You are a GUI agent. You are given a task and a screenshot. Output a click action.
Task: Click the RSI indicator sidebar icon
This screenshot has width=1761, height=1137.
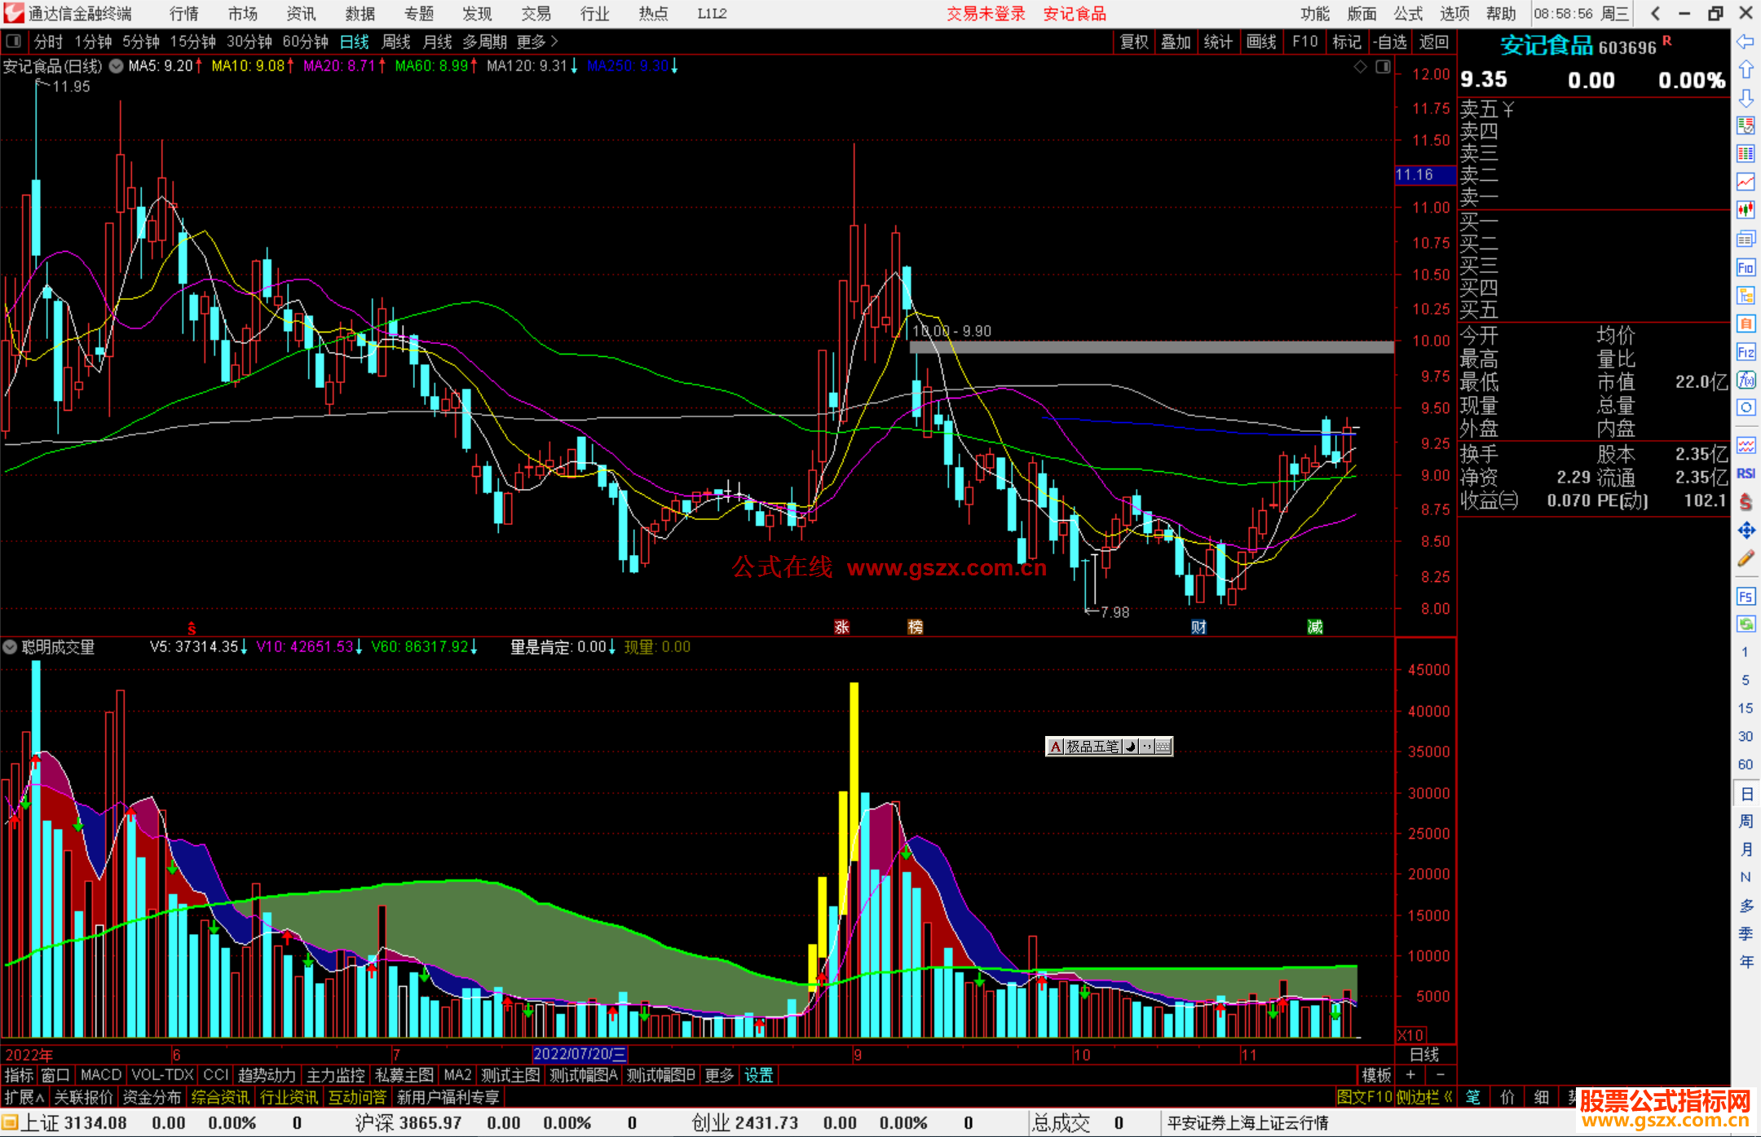(x=1746, y=474)
